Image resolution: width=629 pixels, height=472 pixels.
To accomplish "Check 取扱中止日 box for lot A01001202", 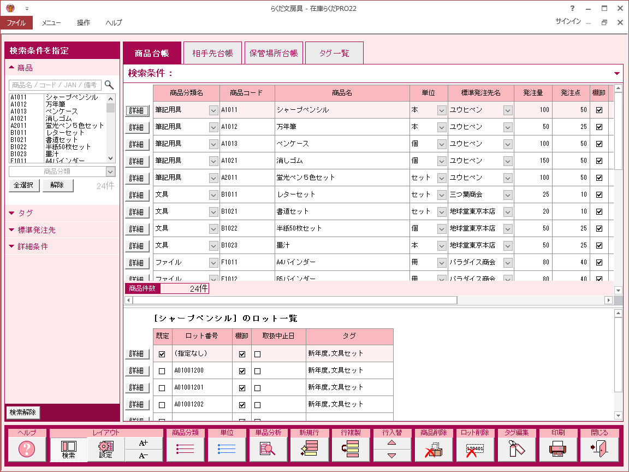I will [258, 405].
